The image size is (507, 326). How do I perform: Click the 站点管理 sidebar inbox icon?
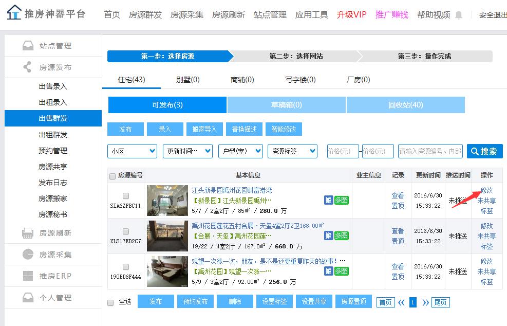[x=28, y=46]
